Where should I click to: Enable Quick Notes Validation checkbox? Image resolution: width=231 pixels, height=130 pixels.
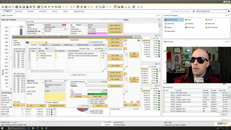click(x=89, y=103)
